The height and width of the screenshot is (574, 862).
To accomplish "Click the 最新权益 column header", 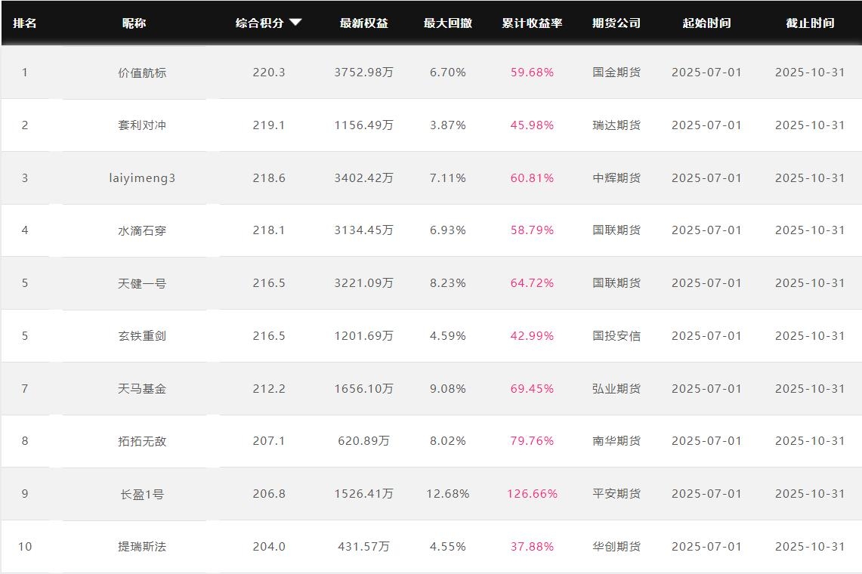I will coord(363,23).
